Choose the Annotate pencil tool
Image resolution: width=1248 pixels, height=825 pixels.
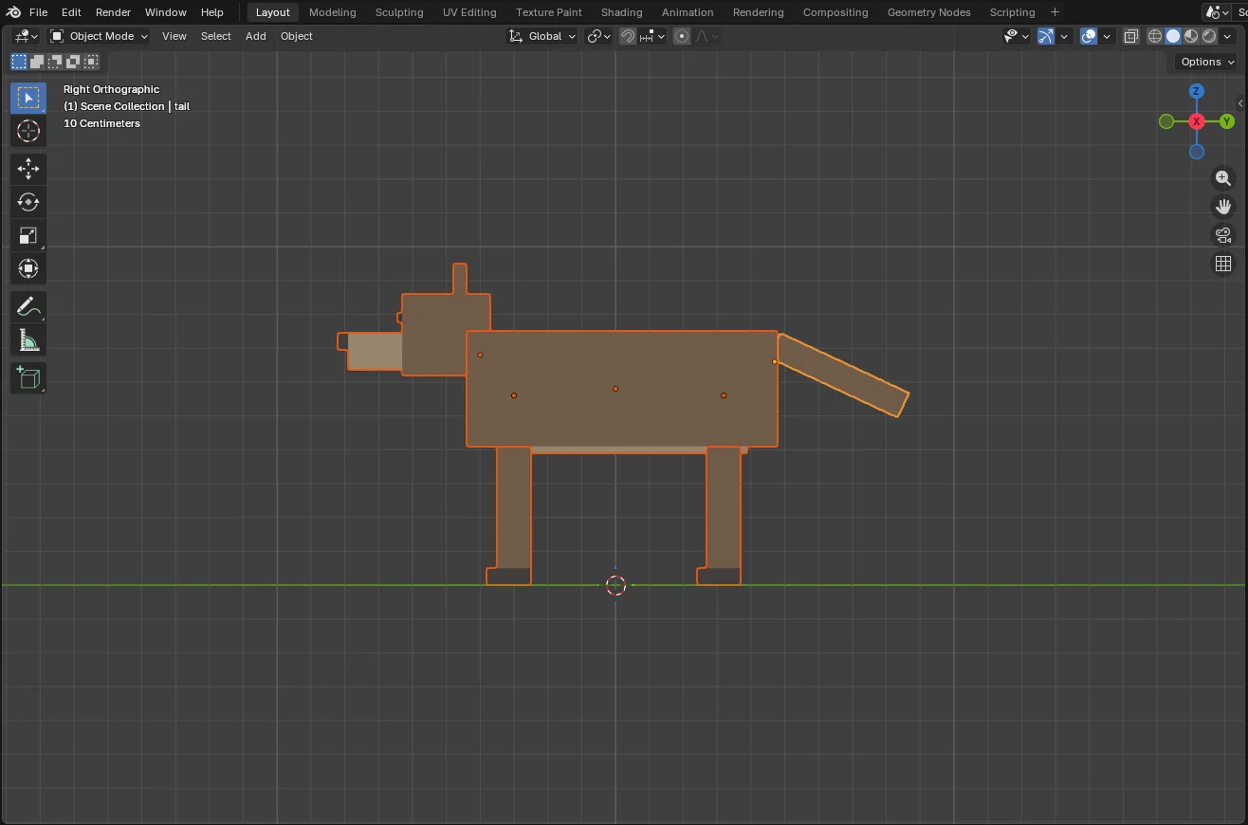click(x=28, y=306)
